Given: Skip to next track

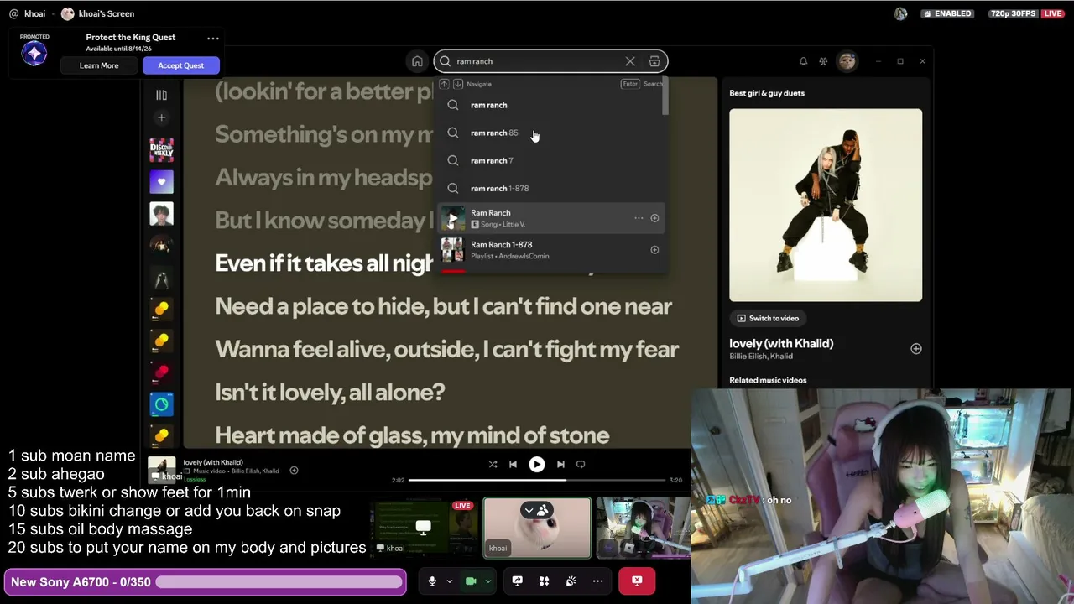Looking at the screenshot, I should point(560,464).
